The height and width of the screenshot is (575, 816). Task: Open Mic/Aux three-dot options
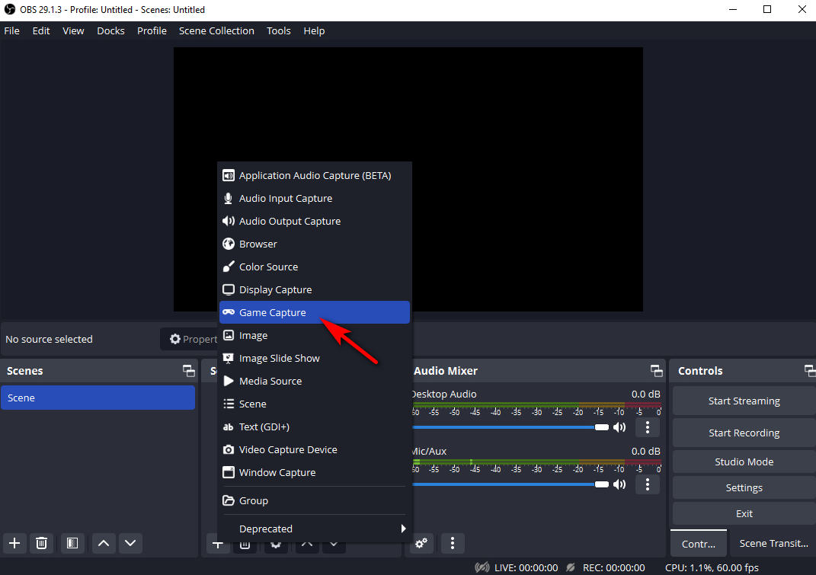648,485
